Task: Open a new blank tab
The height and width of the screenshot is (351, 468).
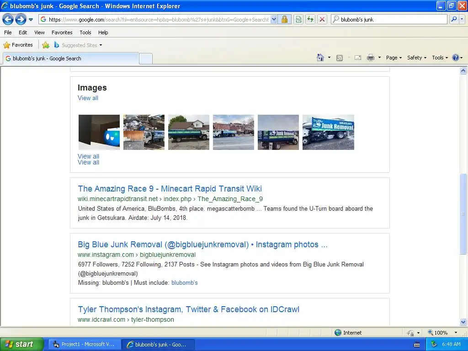Action: (x=146, y=58)
